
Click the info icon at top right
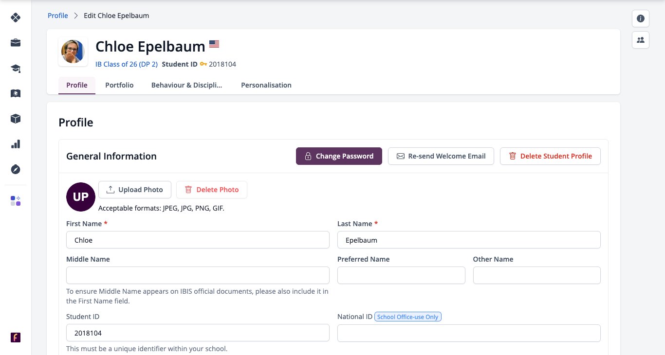(641, 18)
